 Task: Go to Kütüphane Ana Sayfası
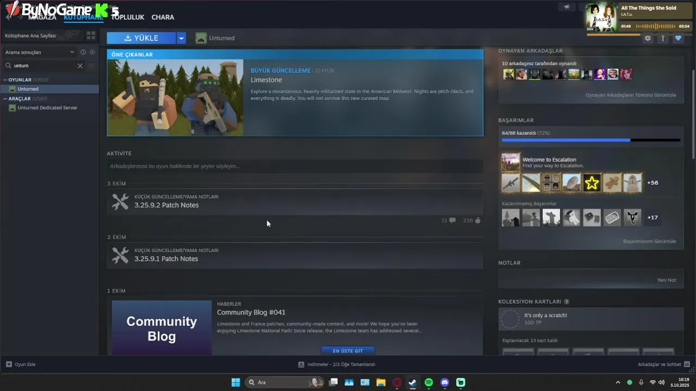coord(30,35)
